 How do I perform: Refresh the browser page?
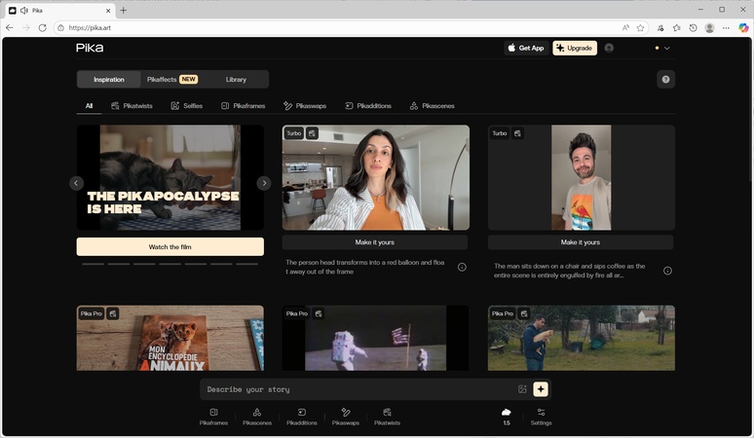click(x=42, y=28)
